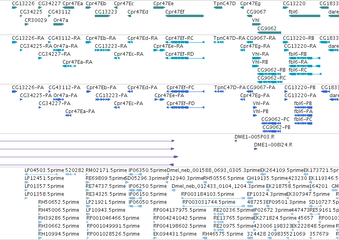Click the CR30029 gene label
Image resolution: width=339 pixels, height=240 pixels.
coord(36,20)
